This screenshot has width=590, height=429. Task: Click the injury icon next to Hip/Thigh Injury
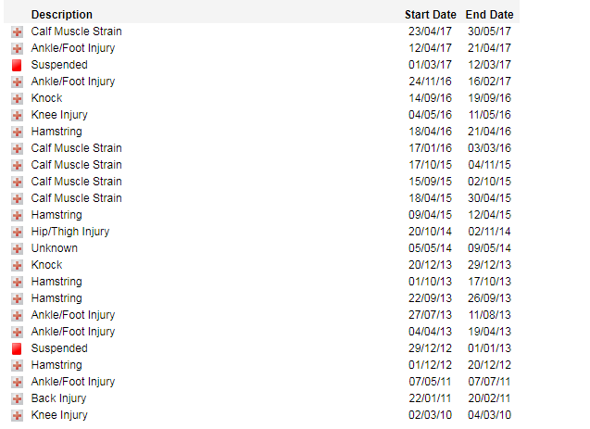[17, 233]
